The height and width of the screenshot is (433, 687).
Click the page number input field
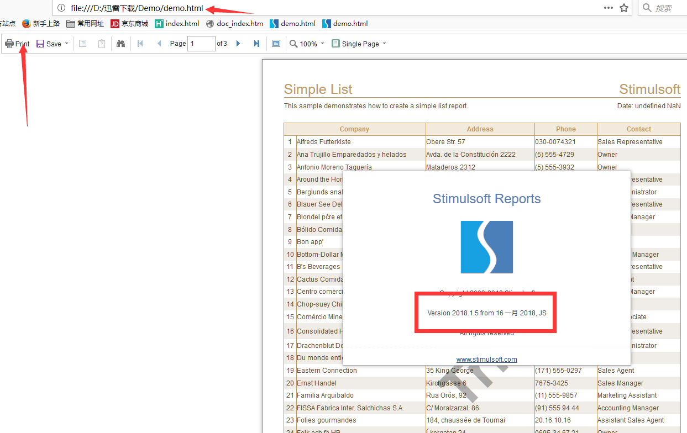201,44
